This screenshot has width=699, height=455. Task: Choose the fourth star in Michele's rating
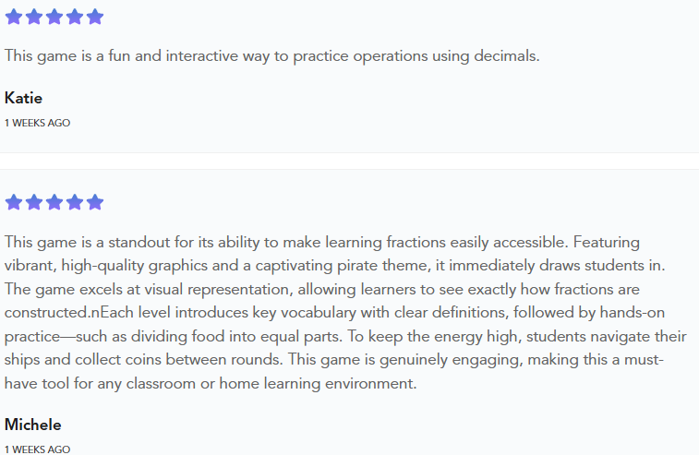coord(75,202)
